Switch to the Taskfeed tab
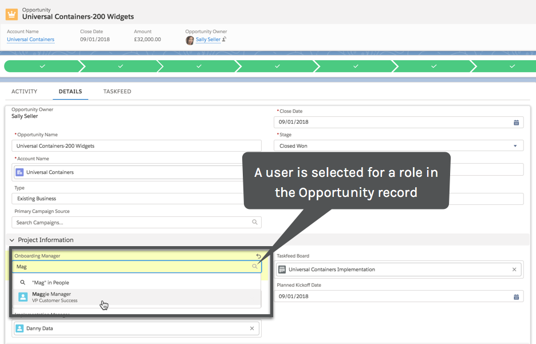Screen dimensions: 536x344 117,92
